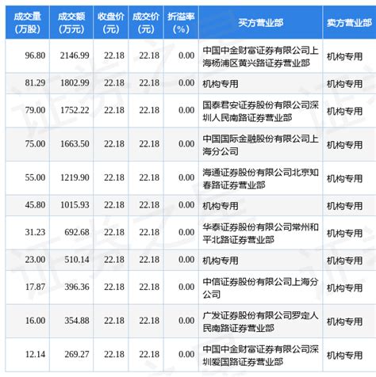Select buyer 中信证券股份有限公司上海分公司
376x377 pixels.
pyautogui.click(x=260, y=288)
